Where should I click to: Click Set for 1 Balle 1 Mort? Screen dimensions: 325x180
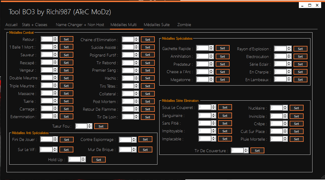coord(66,47)
